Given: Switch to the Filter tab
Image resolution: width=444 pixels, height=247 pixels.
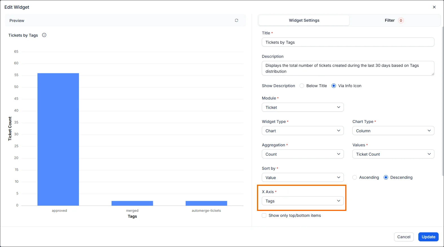Looking at the screenshot, I should click(394, 20).
